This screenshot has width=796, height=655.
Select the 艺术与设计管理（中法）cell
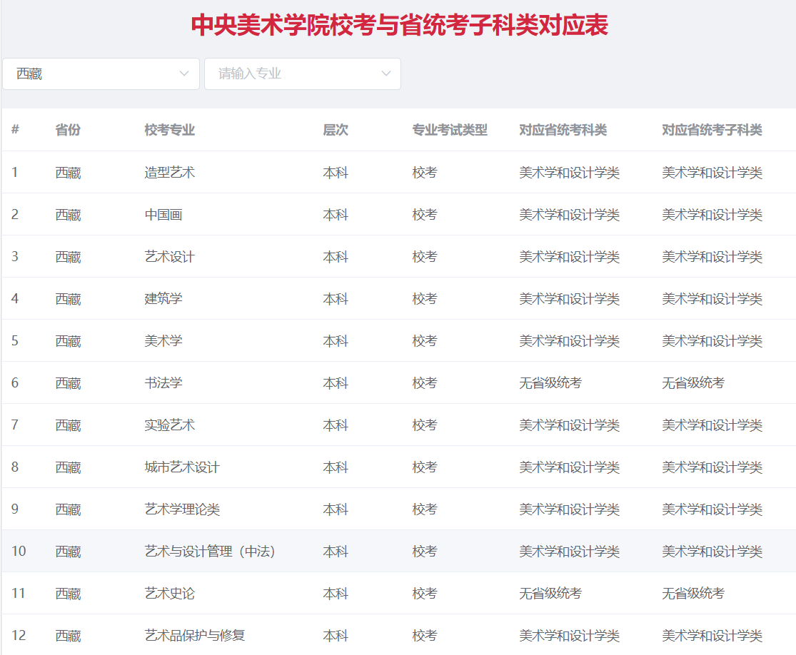click(210, 552)
